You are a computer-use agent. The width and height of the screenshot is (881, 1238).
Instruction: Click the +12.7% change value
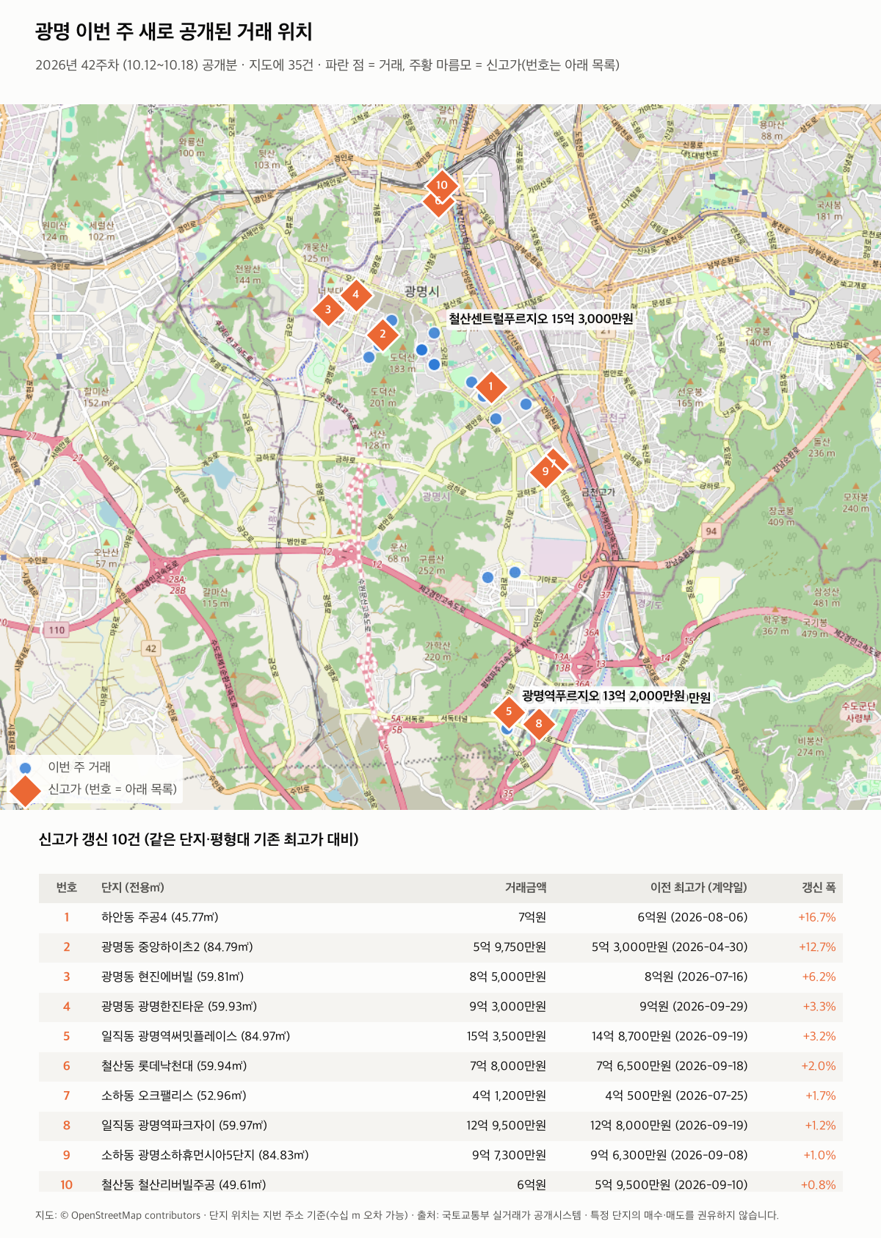817,947
